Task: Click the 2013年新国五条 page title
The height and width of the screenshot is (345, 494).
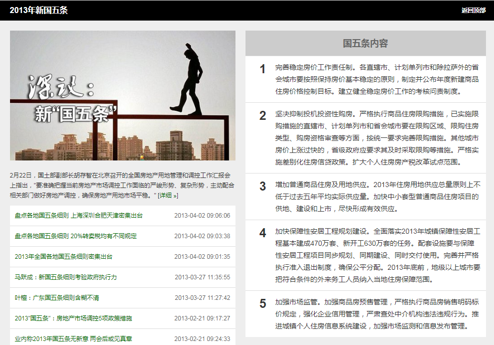Action: 39,11
